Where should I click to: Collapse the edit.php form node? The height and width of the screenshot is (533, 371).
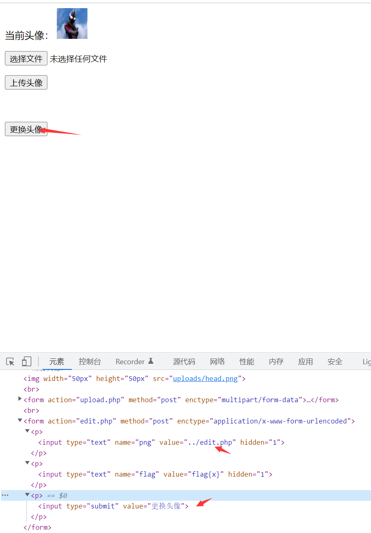click(20, 421)
